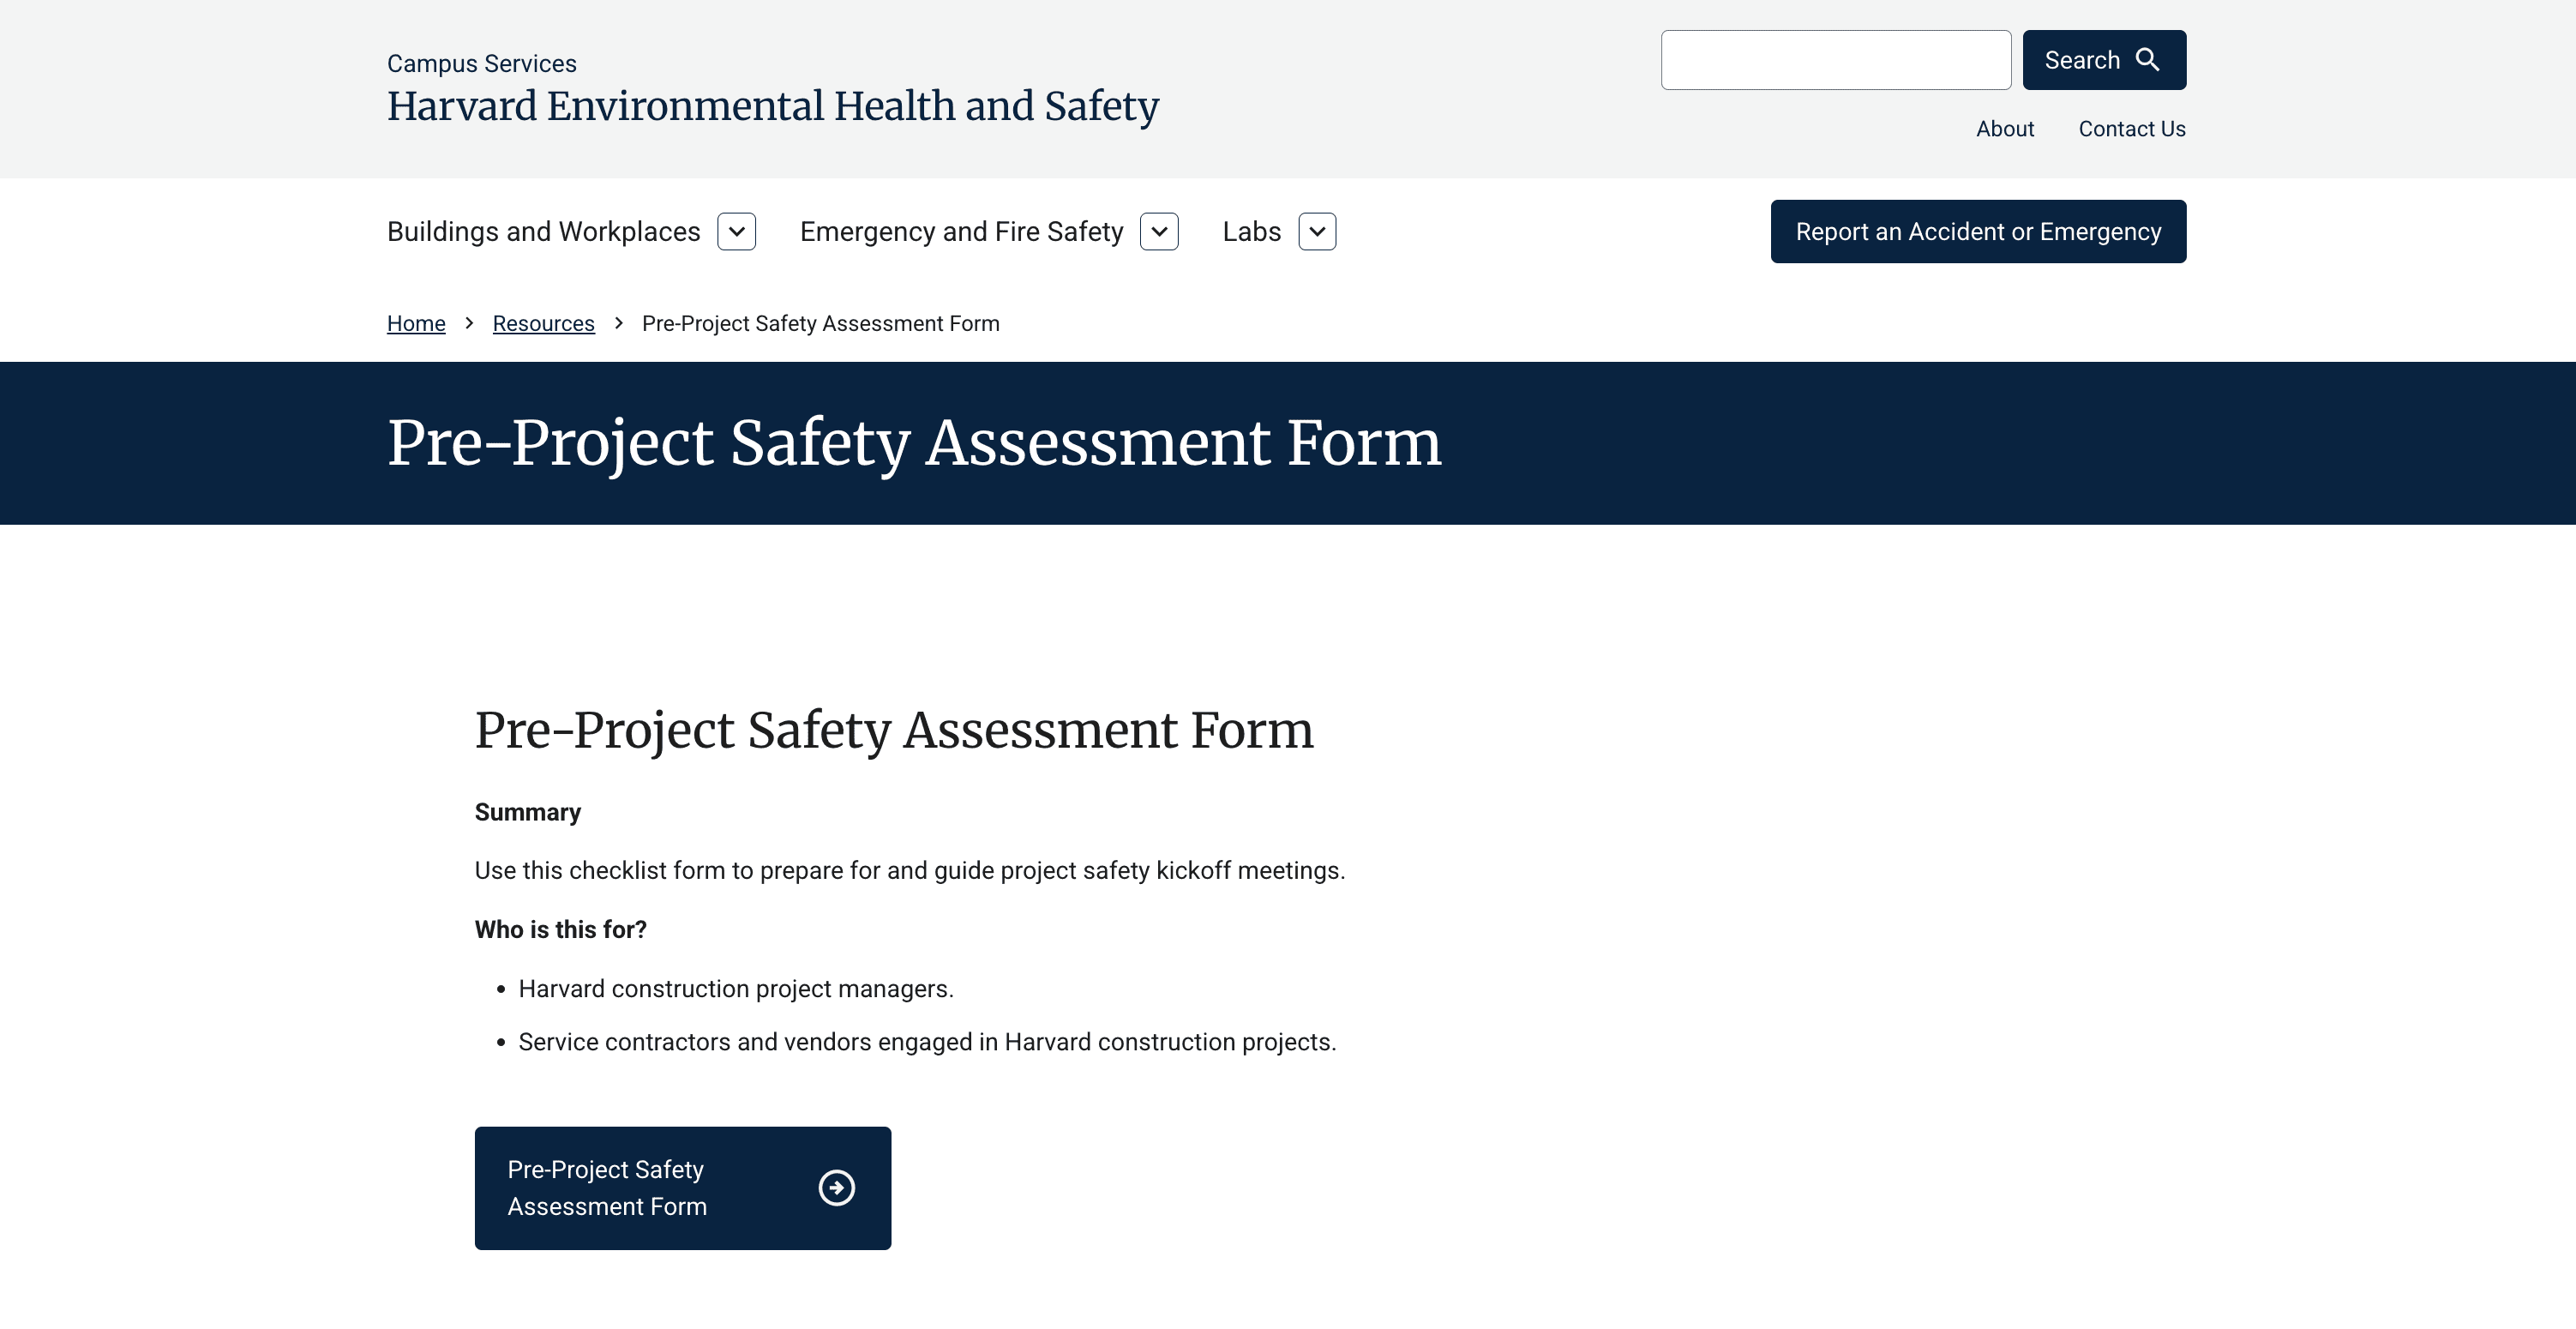Click the current page breadcrumb text
2576x1329 pixels.
[x=820, y=324]
